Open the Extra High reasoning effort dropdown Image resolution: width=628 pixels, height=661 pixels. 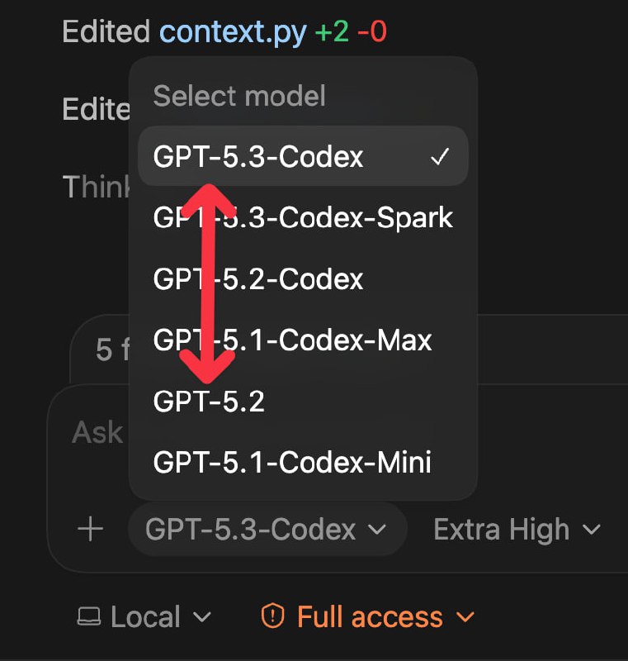point(516,530)
